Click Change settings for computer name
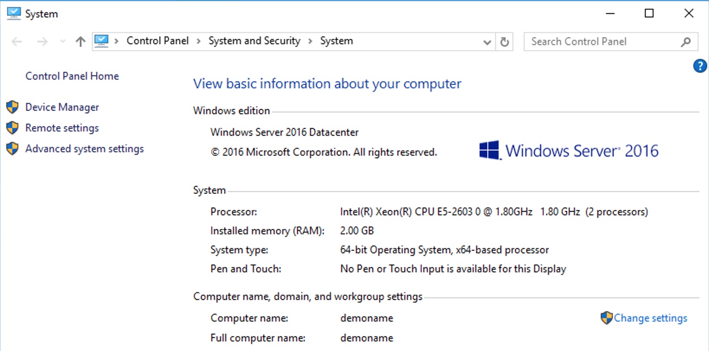The image size is (709, 351). coord(650,318)
